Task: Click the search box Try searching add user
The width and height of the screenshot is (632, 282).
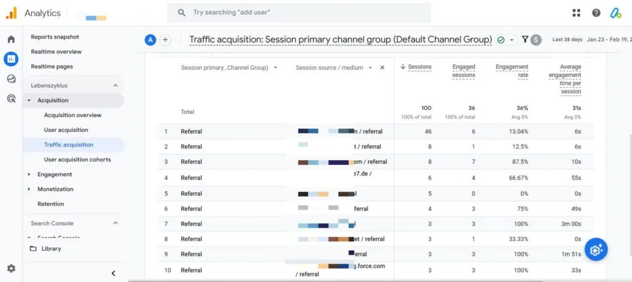Action: click(299, 13)
